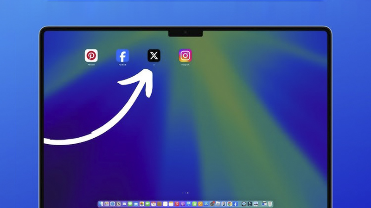
Task: Open Reminders from the Dock
Action: pos(165,204)
